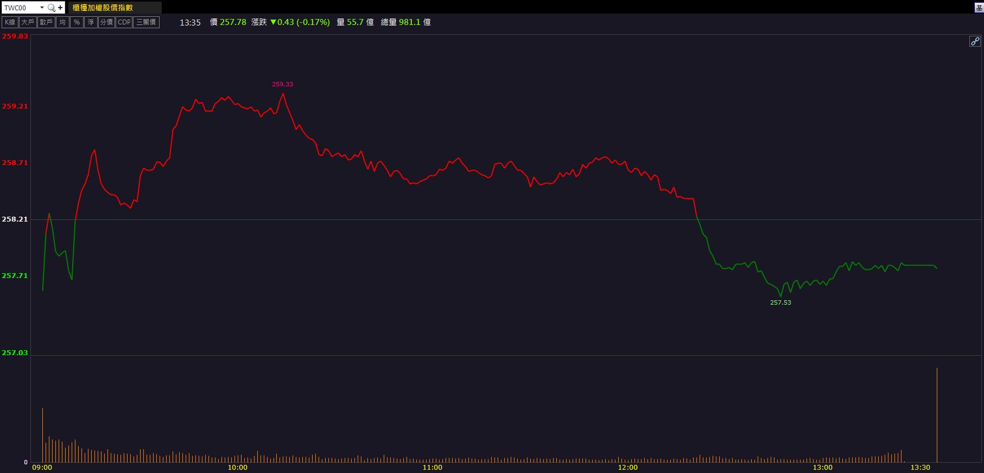984x473 pixels.
Task: Click the 258.21 reference price axis label
Action: point(15,219)
